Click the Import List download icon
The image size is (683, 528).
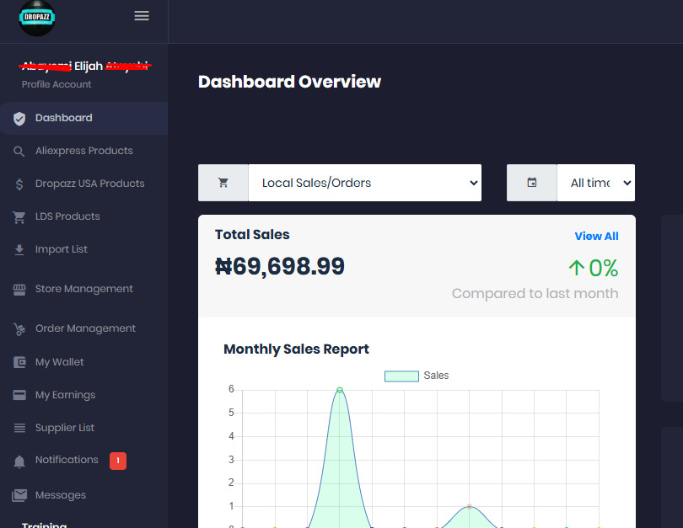[19, 250]
